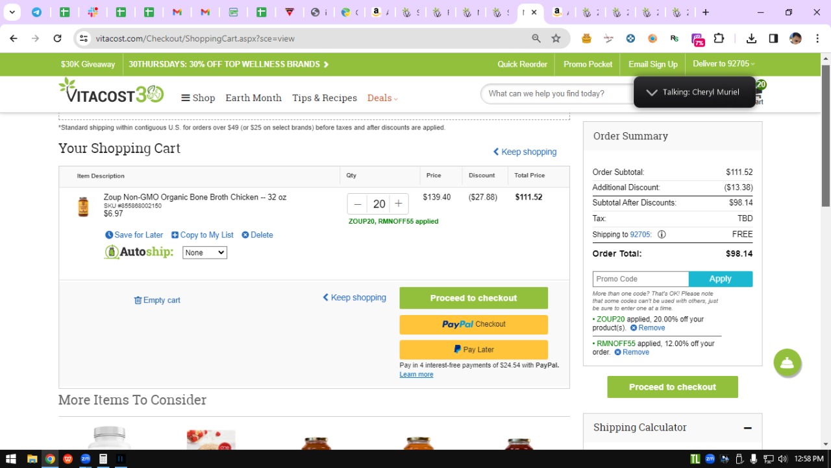
Task: Go back to the previous page
Action: click(x=14, y=38)
